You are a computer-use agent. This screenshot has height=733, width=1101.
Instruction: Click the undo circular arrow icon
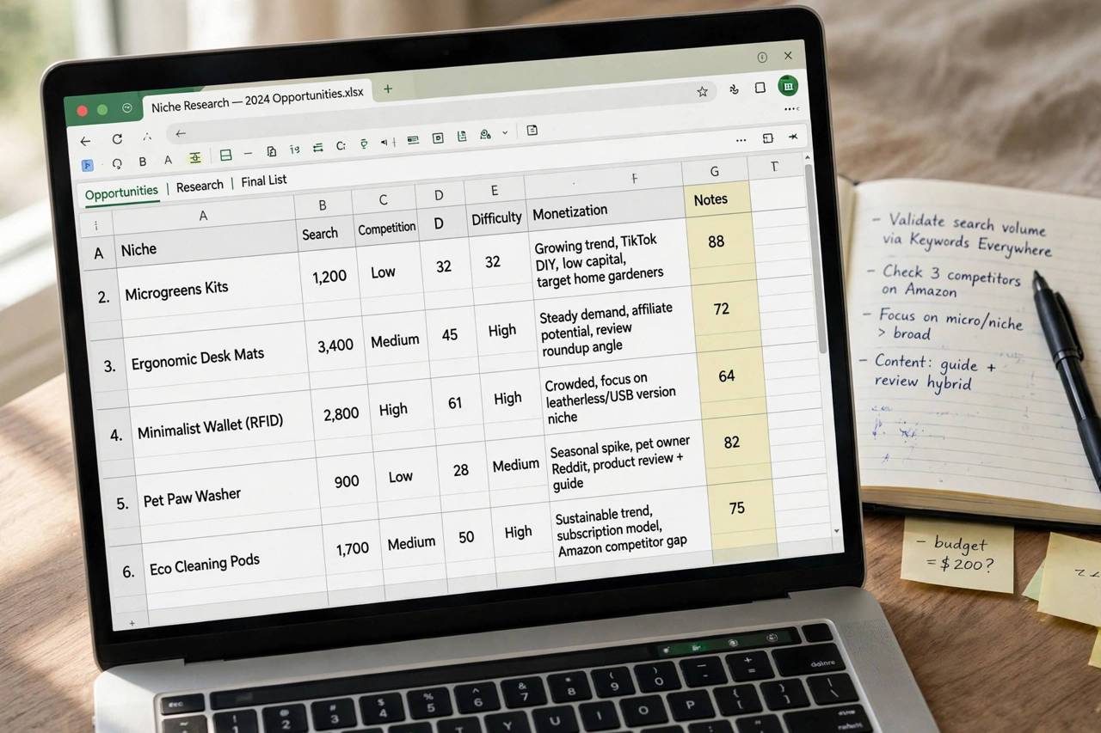[x=117, y=163]
